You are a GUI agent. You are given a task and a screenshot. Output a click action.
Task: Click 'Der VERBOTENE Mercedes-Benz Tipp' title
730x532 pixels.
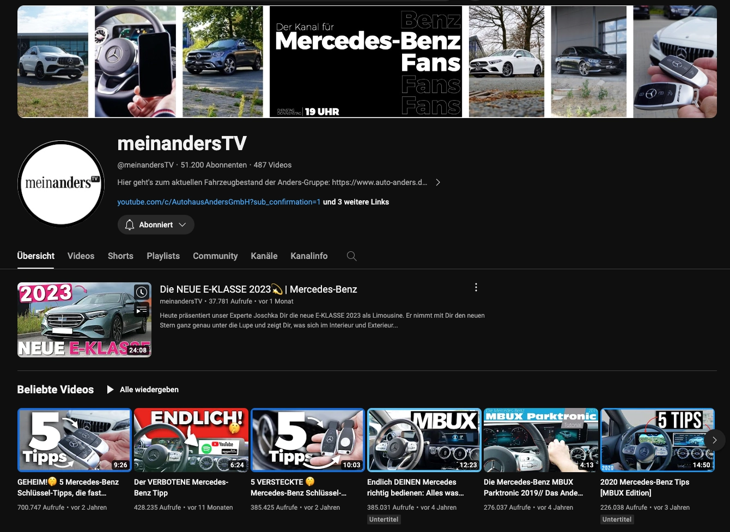point(181,487)
